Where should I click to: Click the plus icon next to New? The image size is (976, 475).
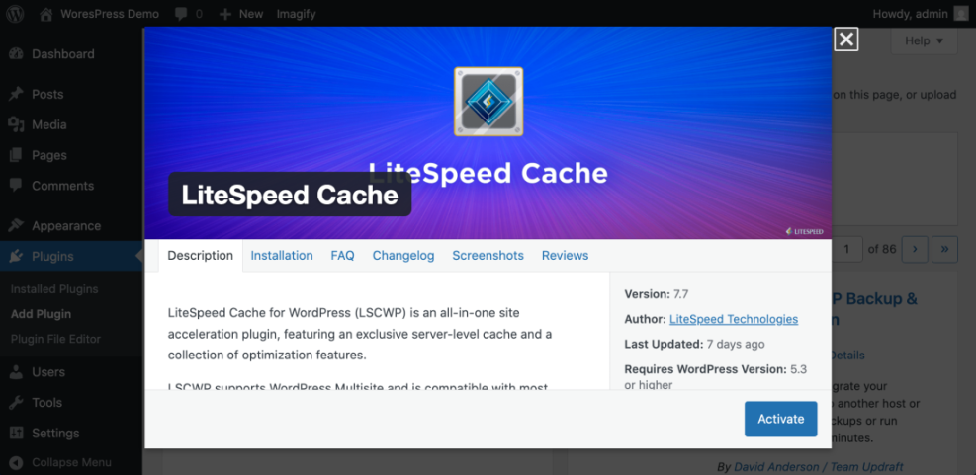coord(225,14)
